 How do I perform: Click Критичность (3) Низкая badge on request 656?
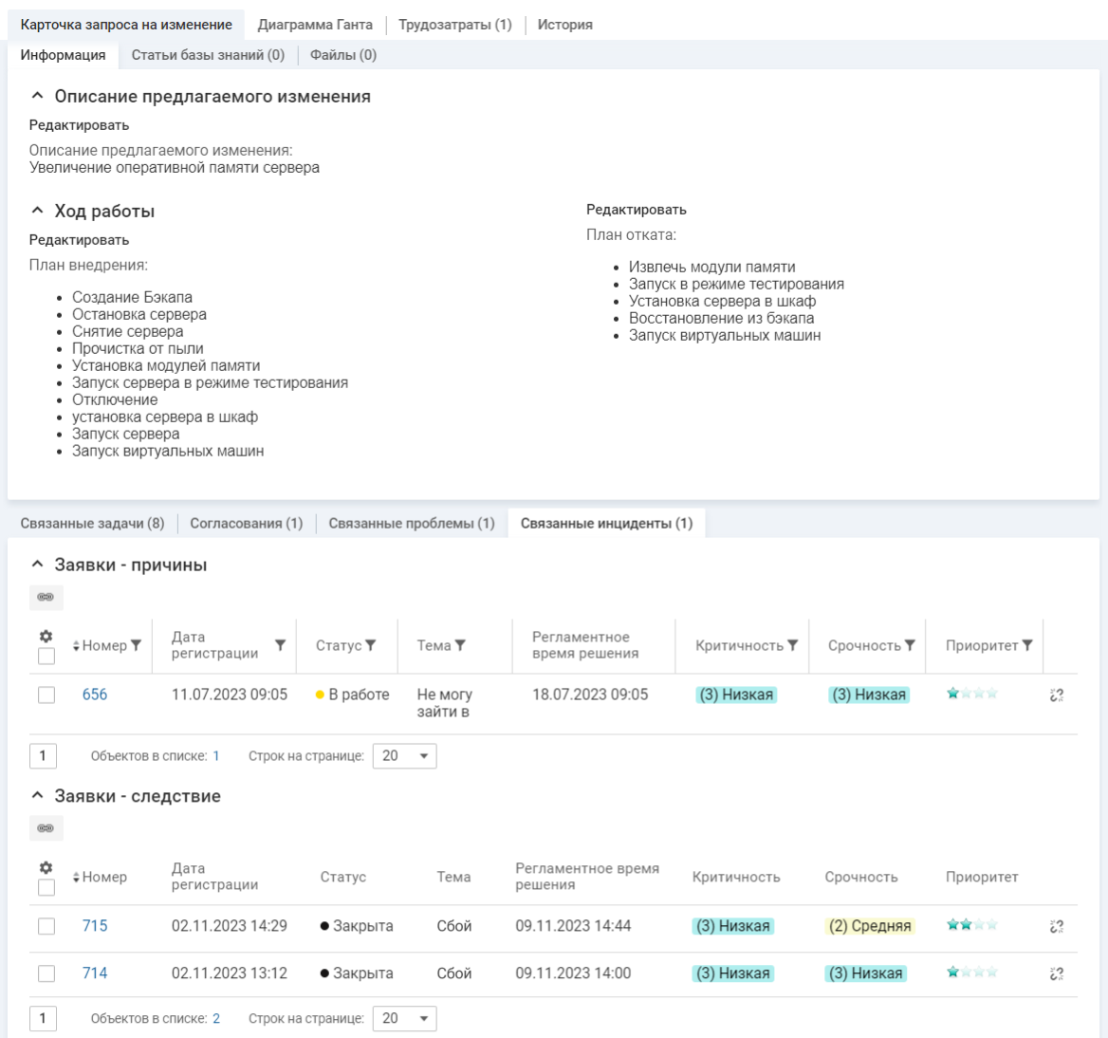[x=736, y=695]
